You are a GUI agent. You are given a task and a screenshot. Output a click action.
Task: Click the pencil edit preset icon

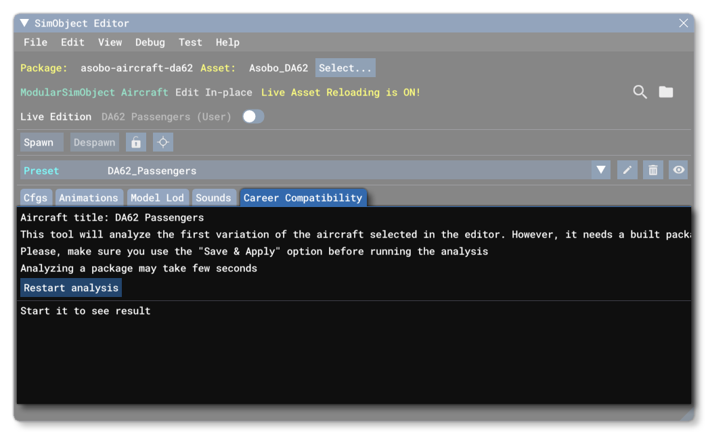coord(627,170)
